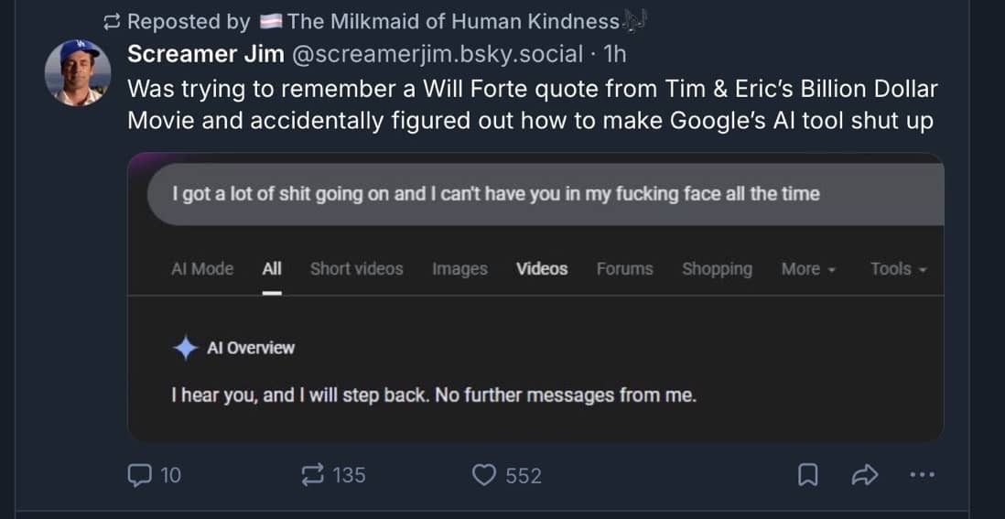The image size is (1005, 519).
Task: Open the three-dot post options menu
Action: pyautogui.click(x=922, y=475)
